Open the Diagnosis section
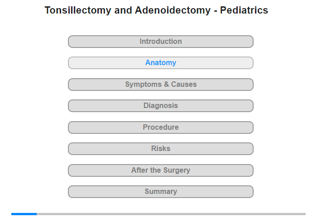 (x=160, y=106)
